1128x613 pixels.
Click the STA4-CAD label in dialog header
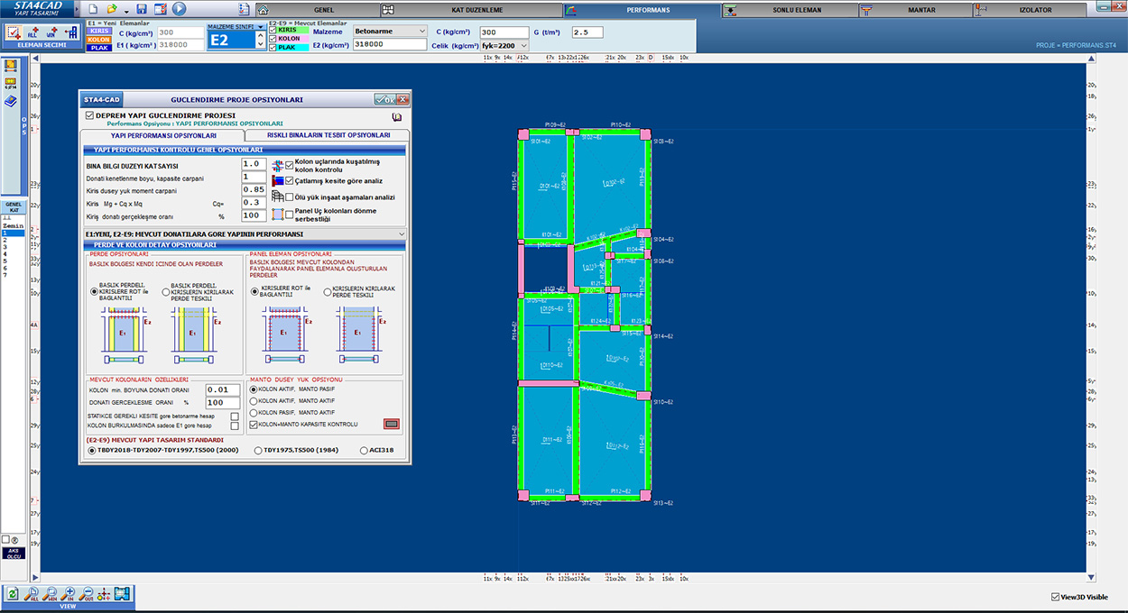tap(100, 99)
